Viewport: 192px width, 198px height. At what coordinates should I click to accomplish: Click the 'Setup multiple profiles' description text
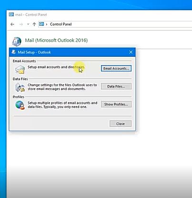62,105
